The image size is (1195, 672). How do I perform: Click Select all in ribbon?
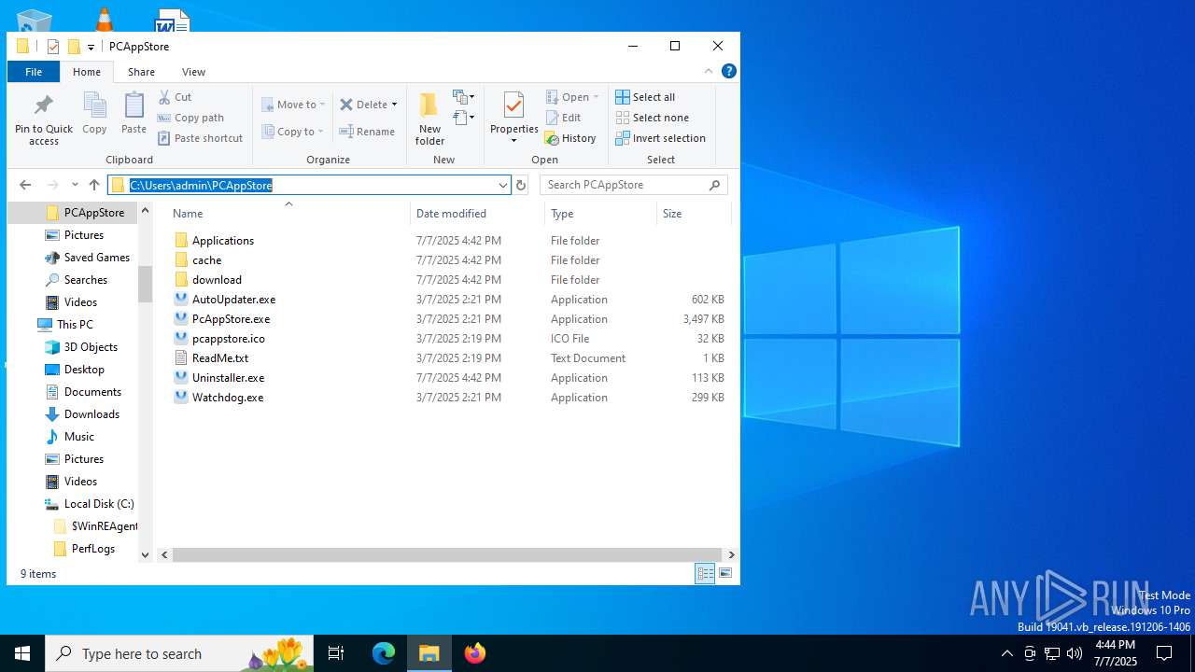[645, 97]
